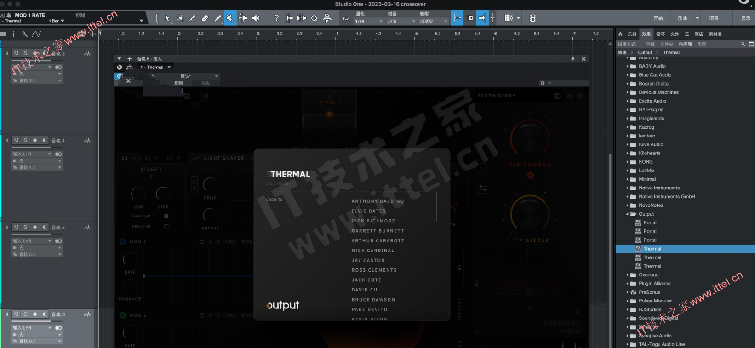Toggle monitor on 音轨 6
This screenshot has width=755, height=348.
(44, 314)
